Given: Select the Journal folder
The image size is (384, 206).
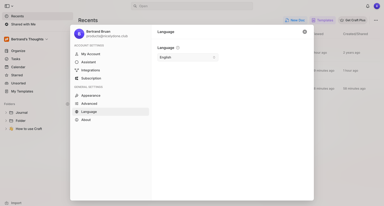Looking at the screenshot, I should pyautogui.click(x=22, y=113).
